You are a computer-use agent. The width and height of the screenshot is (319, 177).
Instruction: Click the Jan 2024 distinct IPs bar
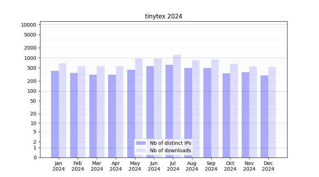55,114
